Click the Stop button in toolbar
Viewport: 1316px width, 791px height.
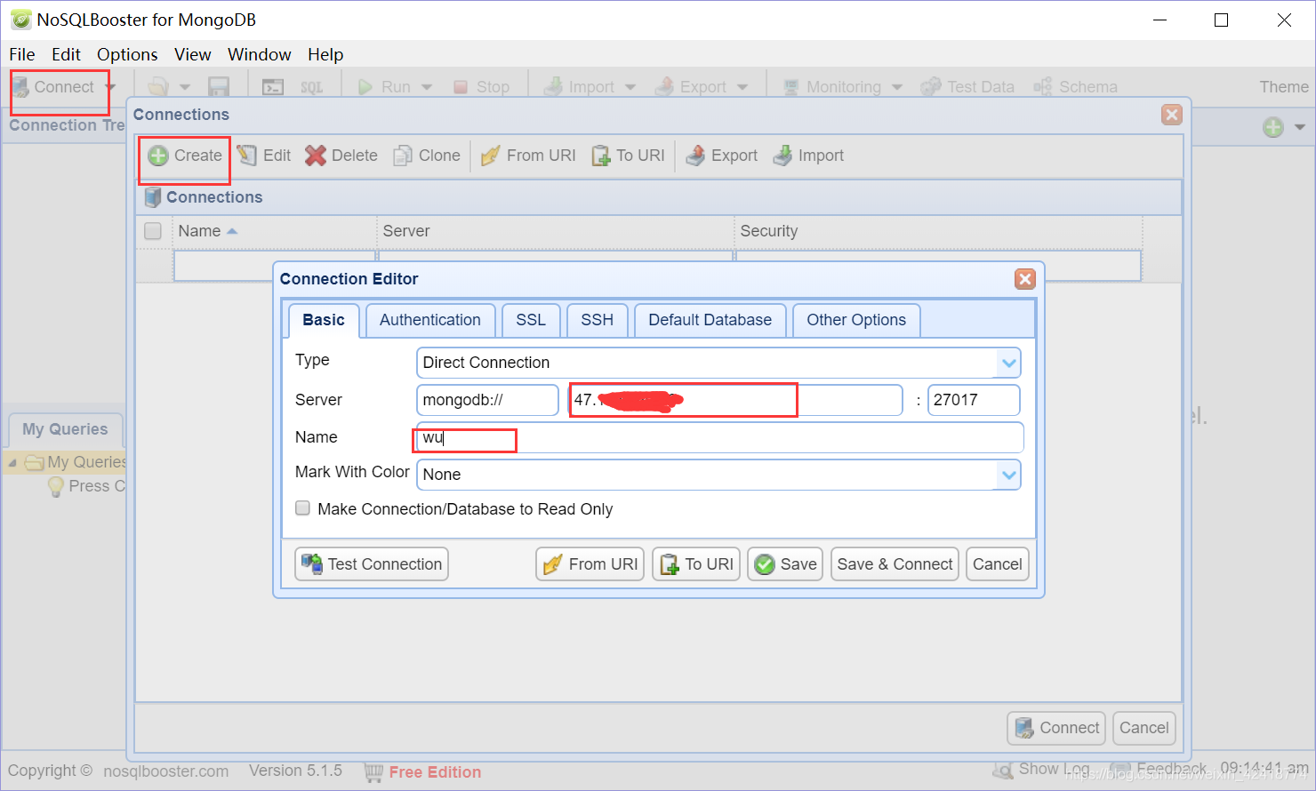(x=482, y=87)
